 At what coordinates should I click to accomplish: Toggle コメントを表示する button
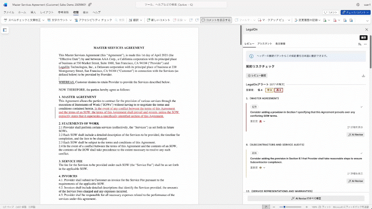pos(216,20)
